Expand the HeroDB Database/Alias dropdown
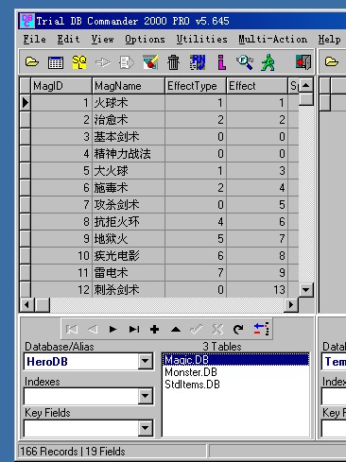The height and width of the screenshot is (462, 346). click(146, 361)
